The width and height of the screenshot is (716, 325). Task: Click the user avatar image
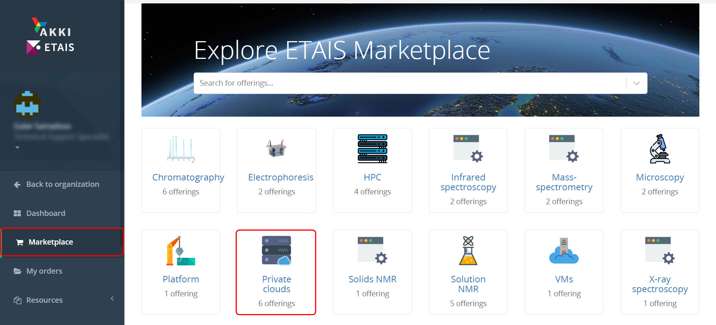(x=27, y=104)
